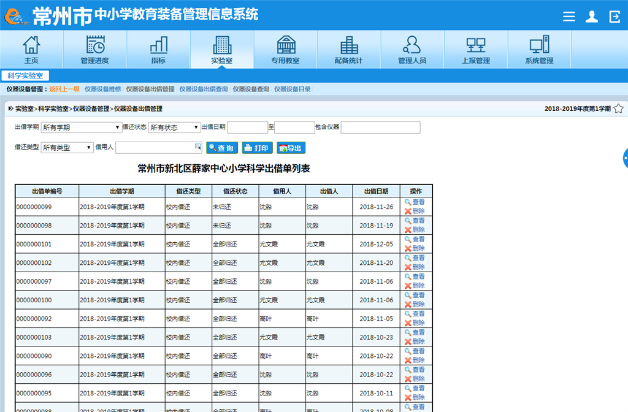
Task: Expand the 借还类型 dropdown
Action: pos(67,147)
